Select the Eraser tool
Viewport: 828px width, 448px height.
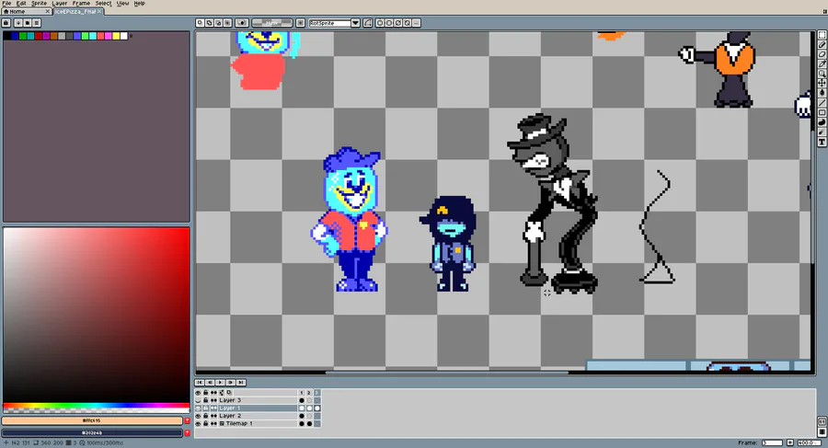tap(822, 54)
